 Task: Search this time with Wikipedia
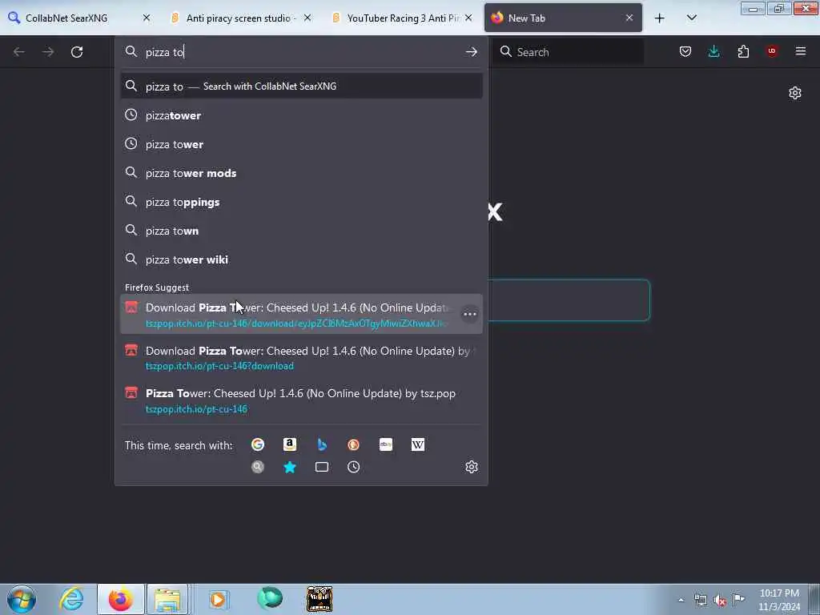418,444
